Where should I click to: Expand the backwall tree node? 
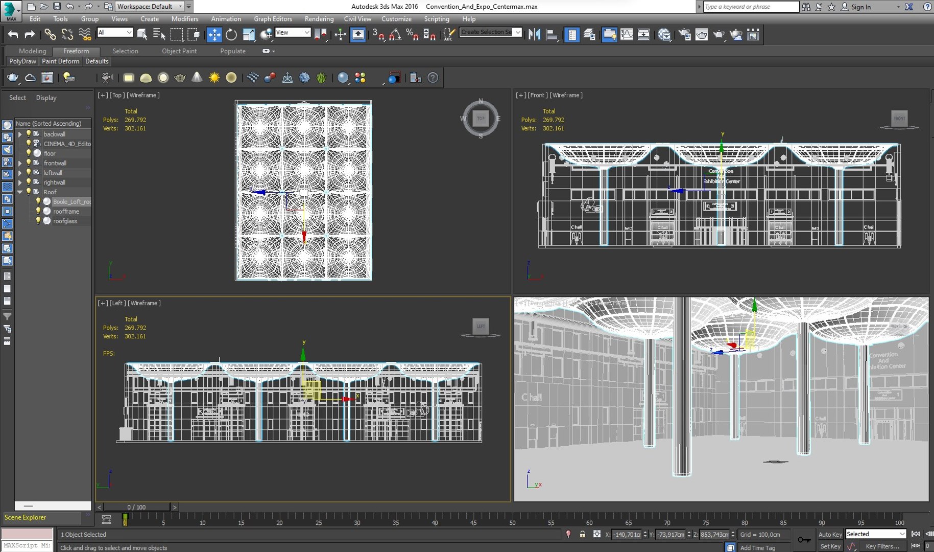[20, 134]
